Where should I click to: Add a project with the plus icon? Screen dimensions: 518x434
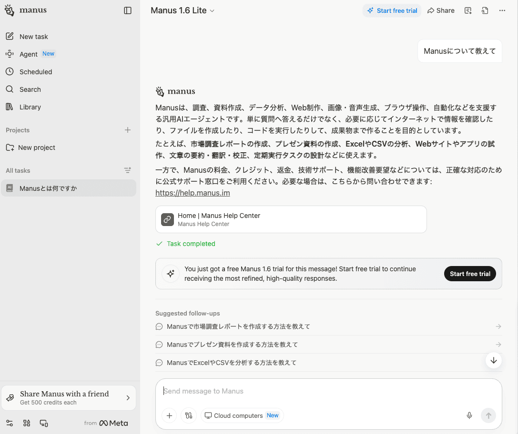coord(128,130)
